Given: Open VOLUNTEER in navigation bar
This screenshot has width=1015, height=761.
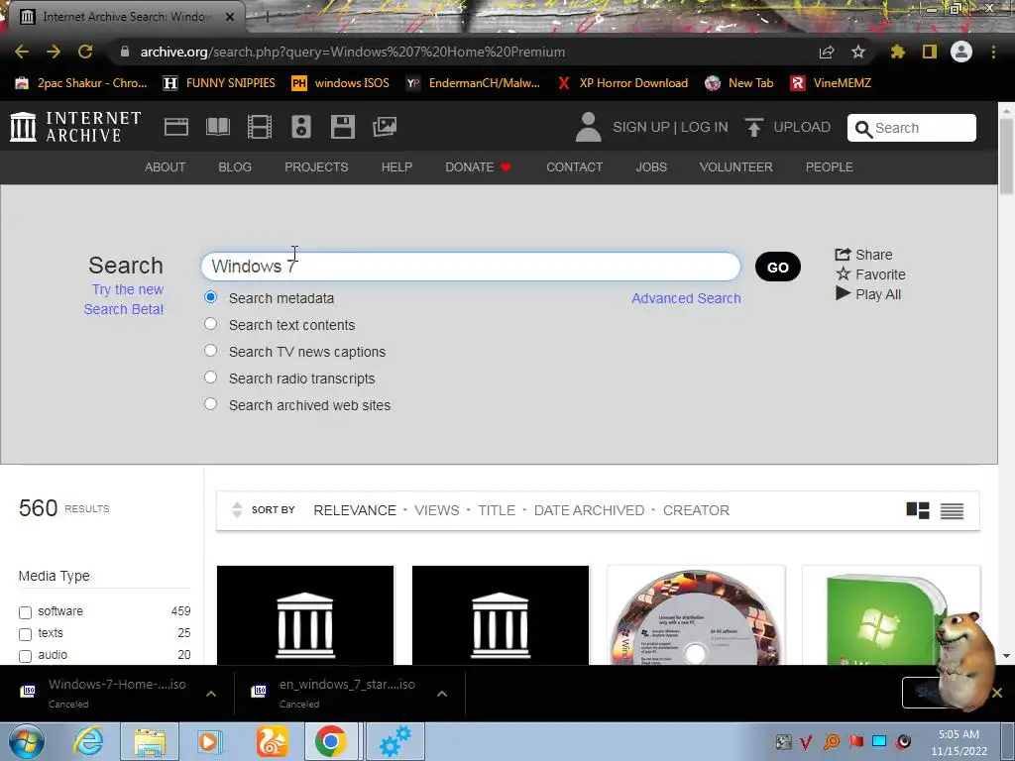Looking at the screenshot, I should pos(736,166).
